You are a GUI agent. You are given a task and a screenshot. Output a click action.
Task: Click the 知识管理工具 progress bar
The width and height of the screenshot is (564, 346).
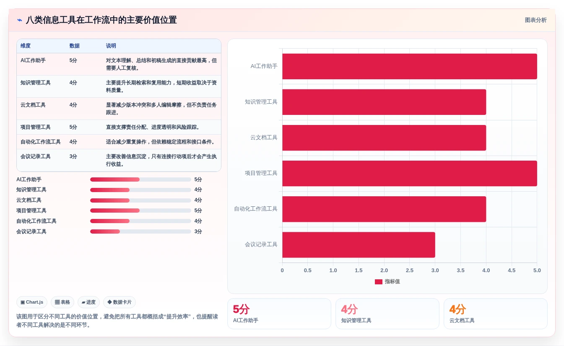[140, 190]
